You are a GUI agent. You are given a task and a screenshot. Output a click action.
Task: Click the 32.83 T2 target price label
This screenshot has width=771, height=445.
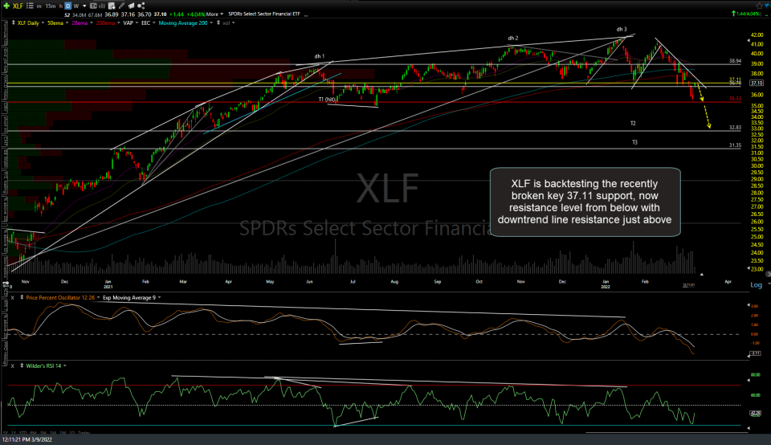[x=735, y=128]
